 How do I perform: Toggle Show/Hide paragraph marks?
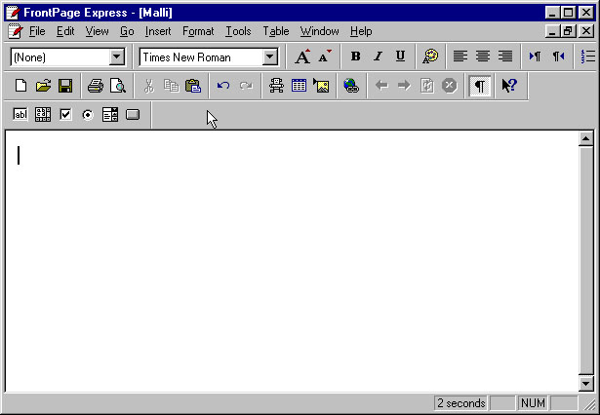click(479, 86)
